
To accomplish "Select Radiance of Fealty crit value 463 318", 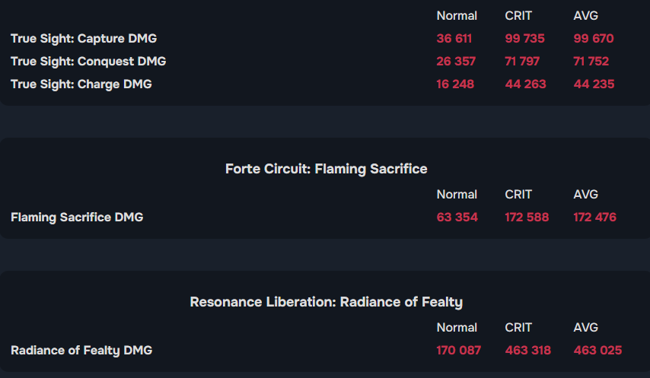I will [x=527, y=350].
